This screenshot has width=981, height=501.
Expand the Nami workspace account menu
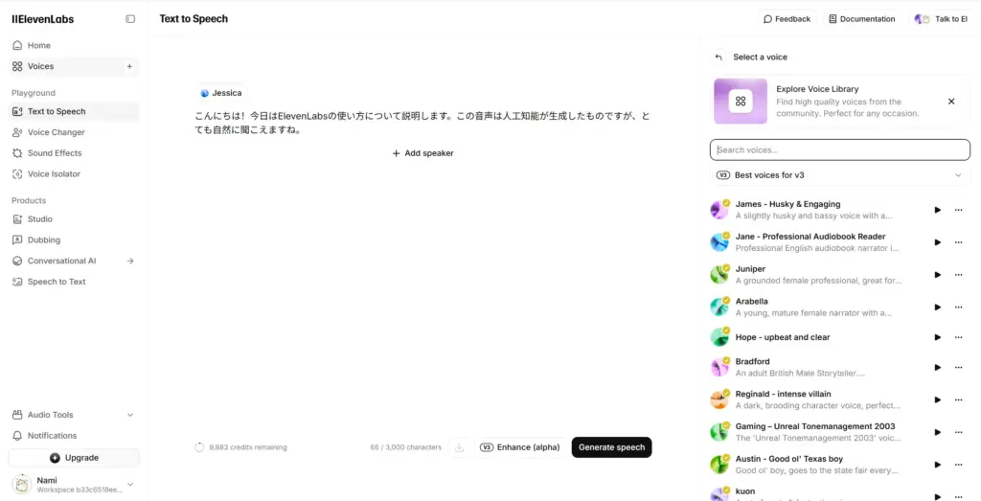tap(74, 484)
